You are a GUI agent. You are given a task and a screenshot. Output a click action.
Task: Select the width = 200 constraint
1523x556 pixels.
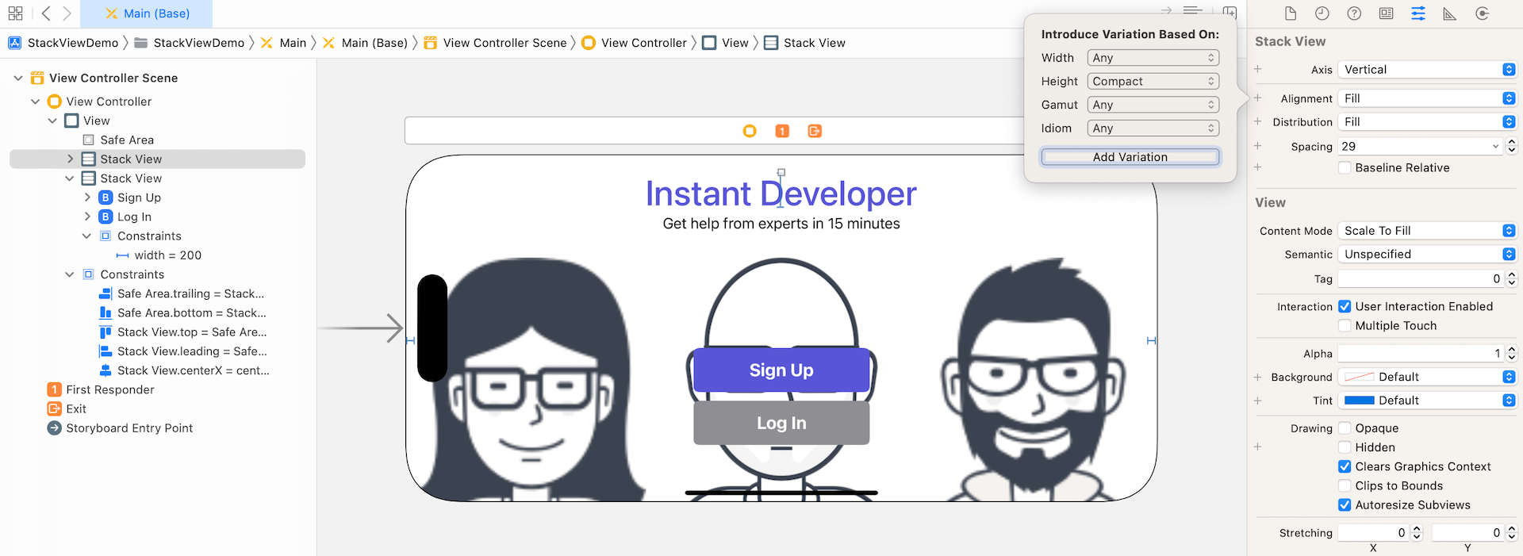[x=167, y=255]
